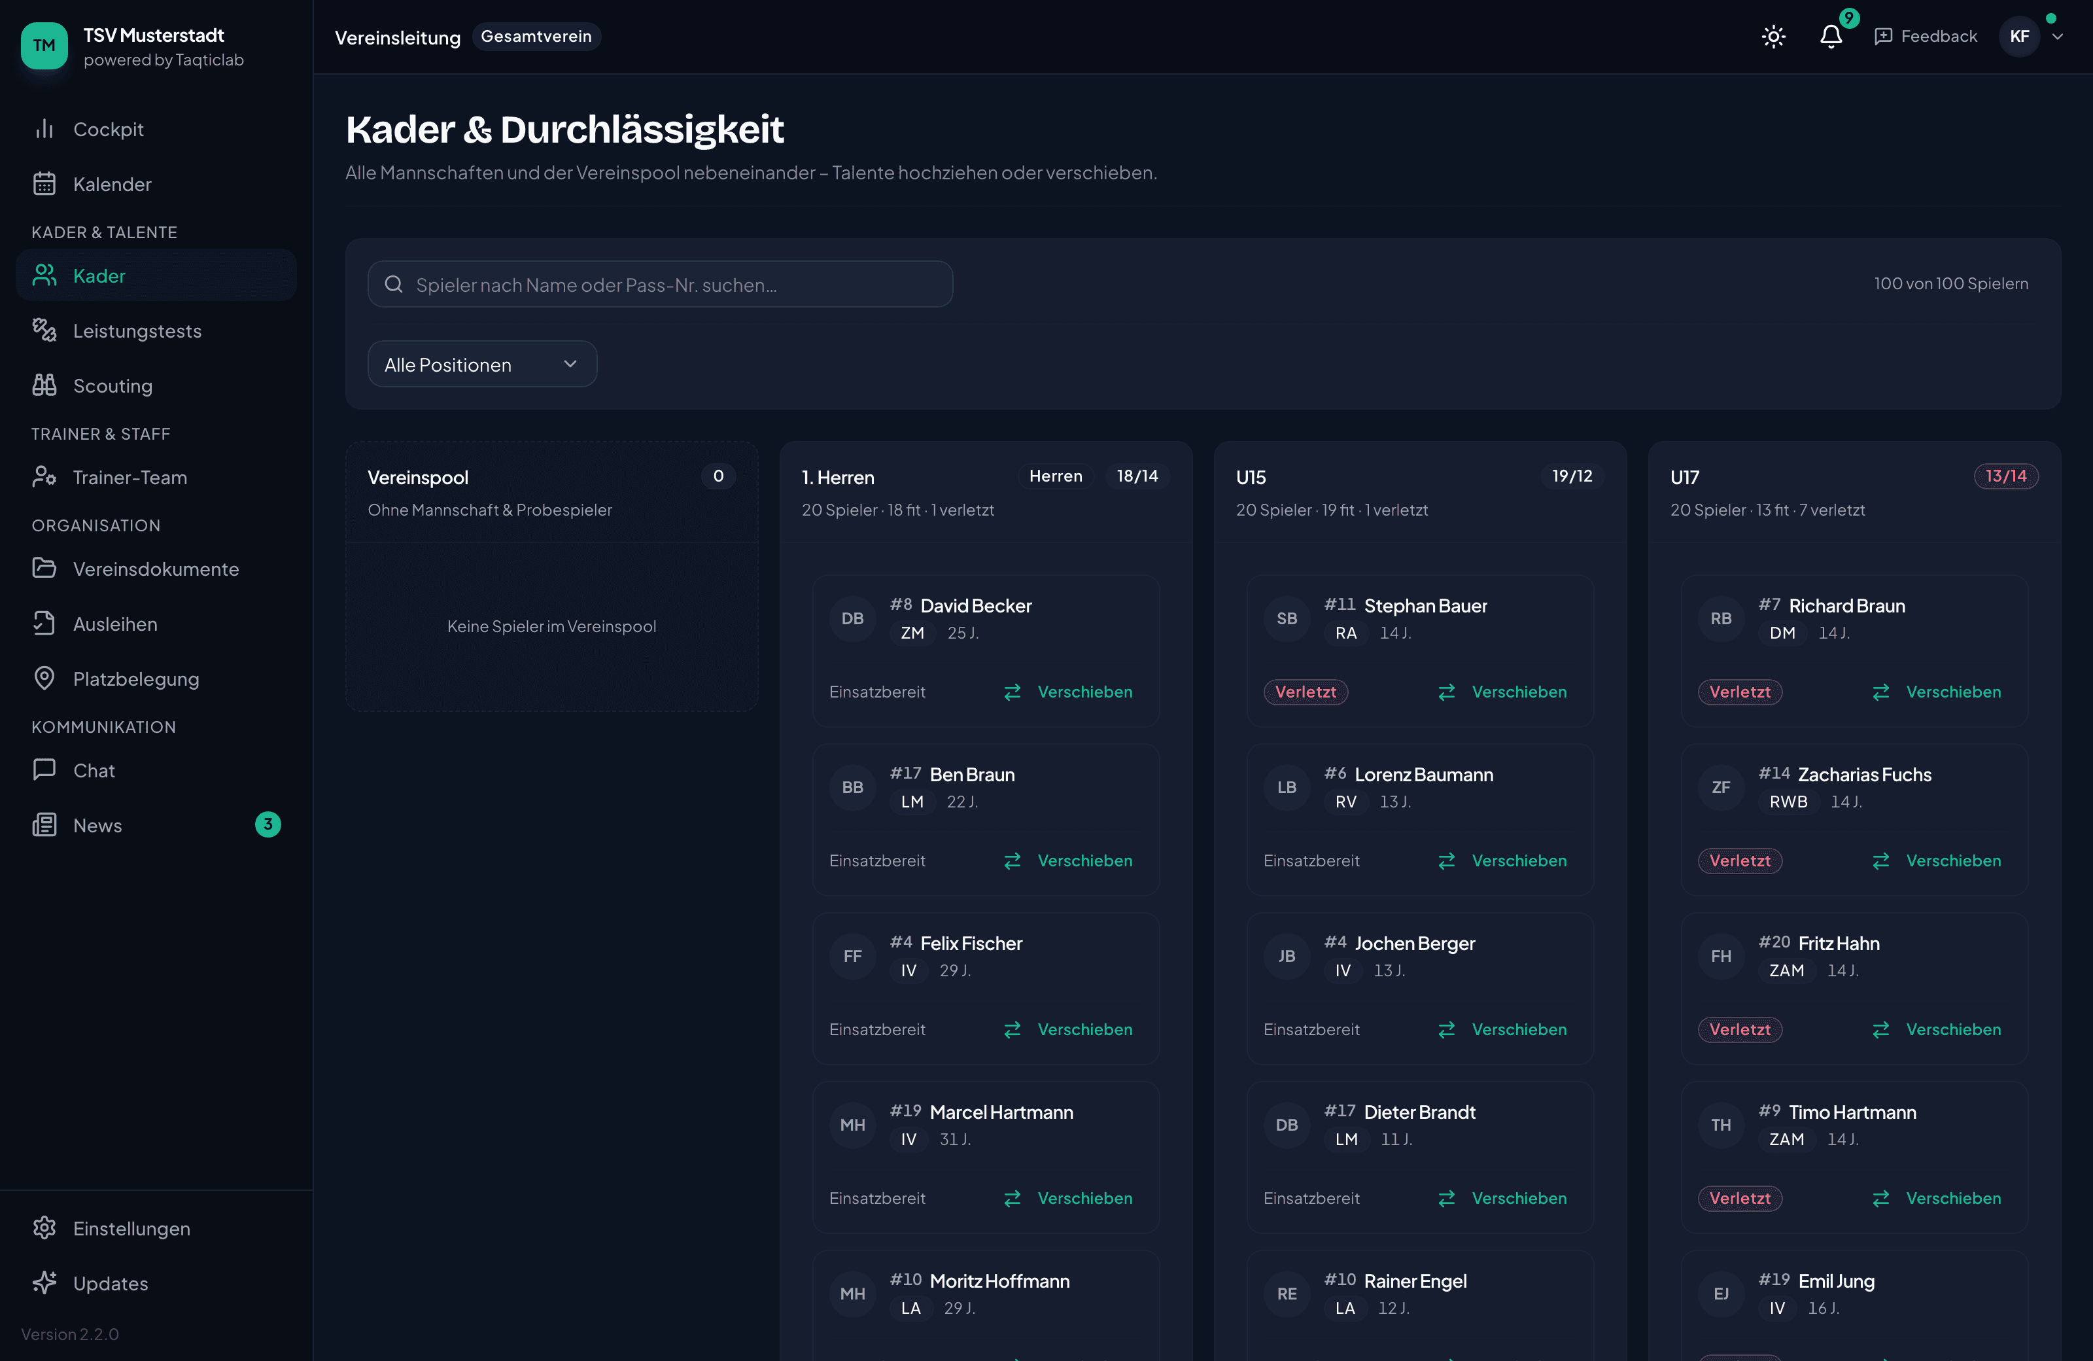Image resolution: width=2093 pixels, height=1361 pixels.
Task: Click the Vereinsdokumente folder icon
Action: tap(44, 569)
